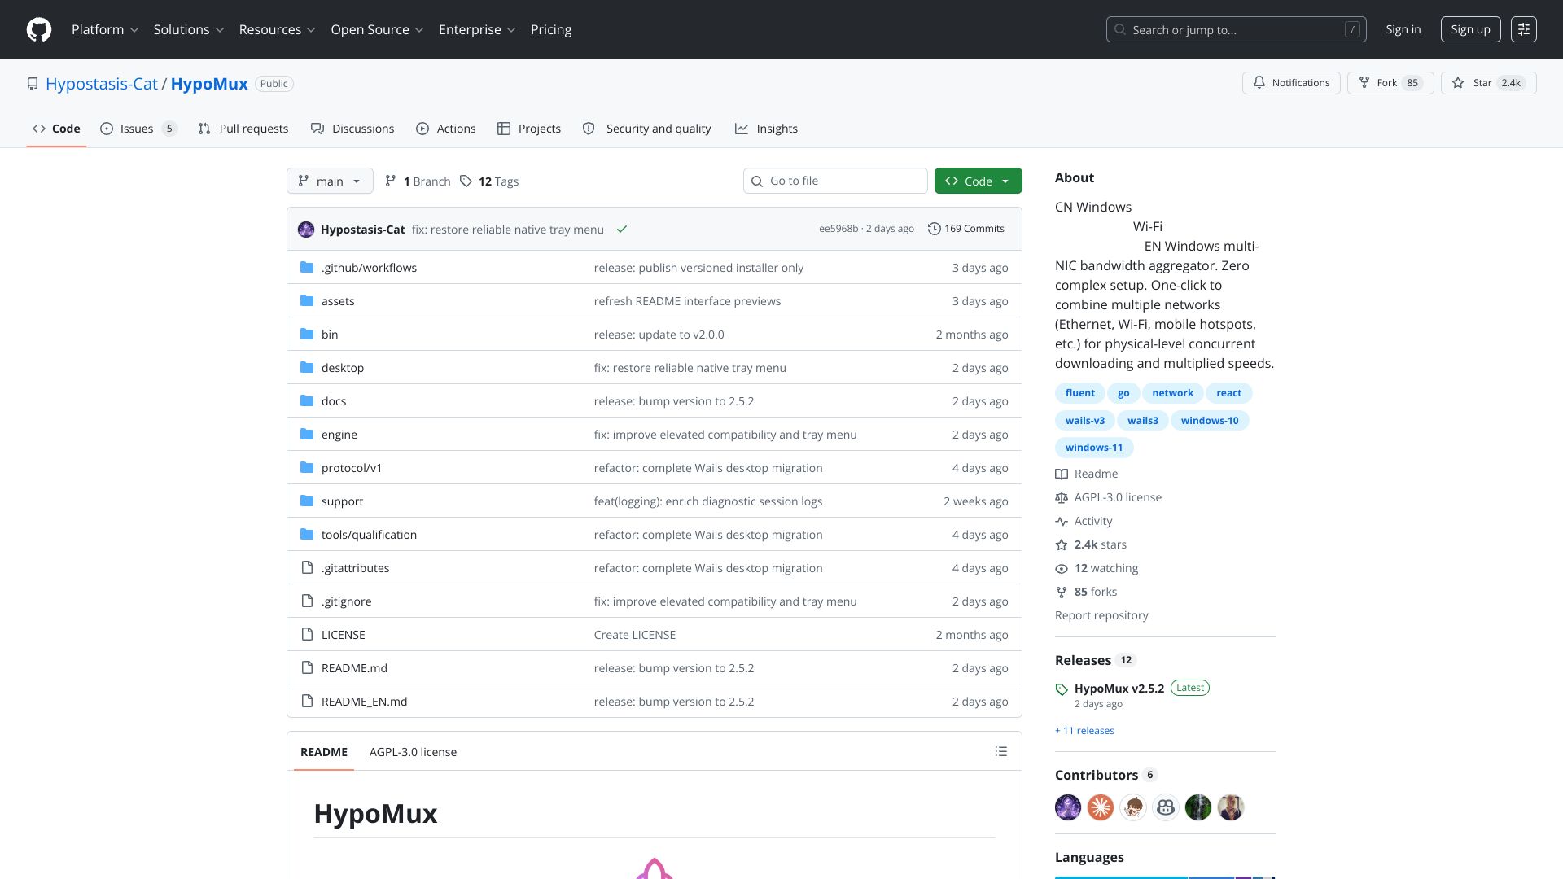Image resolution: width=1563 pixels, height=879 pixels.
Task: View the 169 Commits history
Action: click(966, 229)
